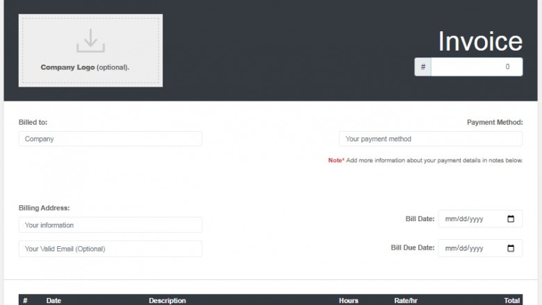
Task: Click the Description column header
Action: [167, 301]
